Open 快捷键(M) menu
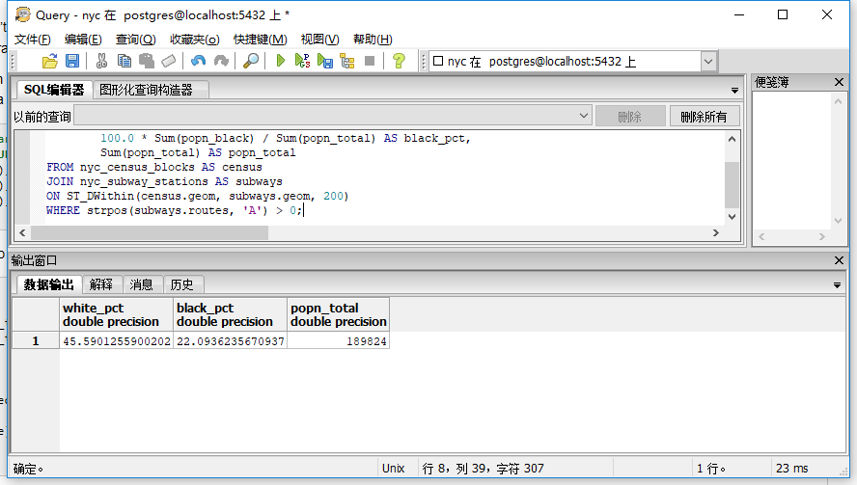 (261, 40)
